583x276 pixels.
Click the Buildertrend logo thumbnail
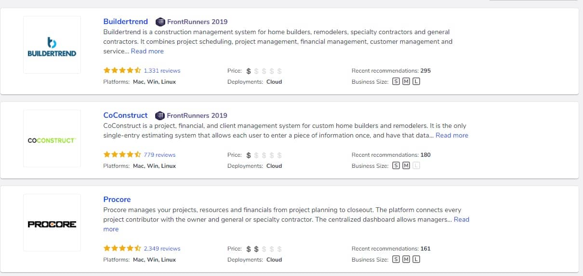52,45
